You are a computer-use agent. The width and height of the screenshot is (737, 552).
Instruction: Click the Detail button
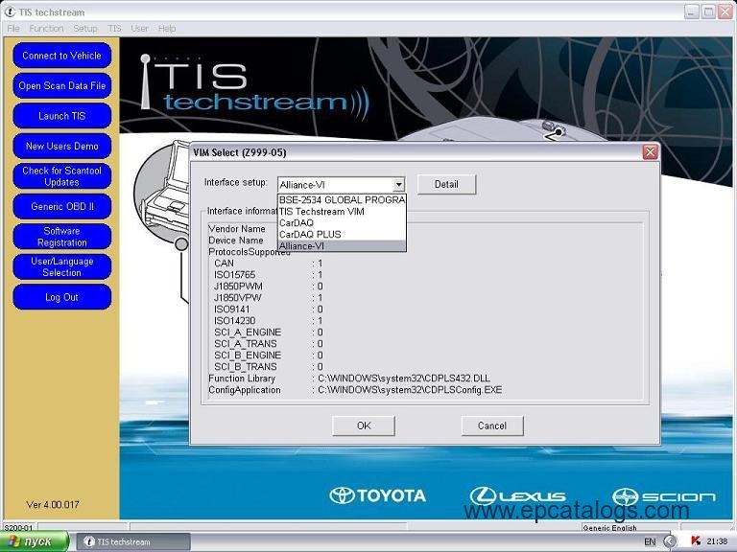[x=446, y=184]
